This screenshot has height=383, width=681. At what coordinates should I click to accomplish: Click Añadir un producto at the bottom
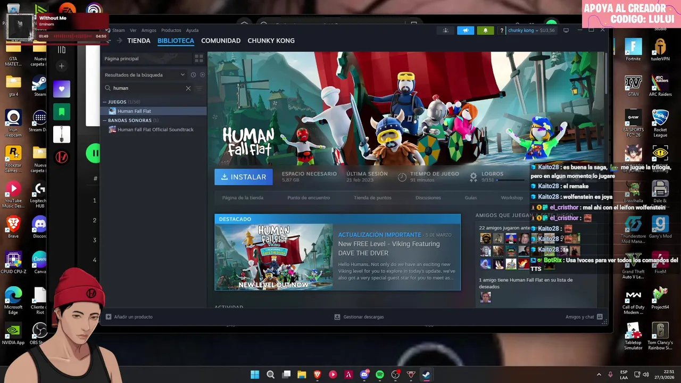[x=129, y=317]
